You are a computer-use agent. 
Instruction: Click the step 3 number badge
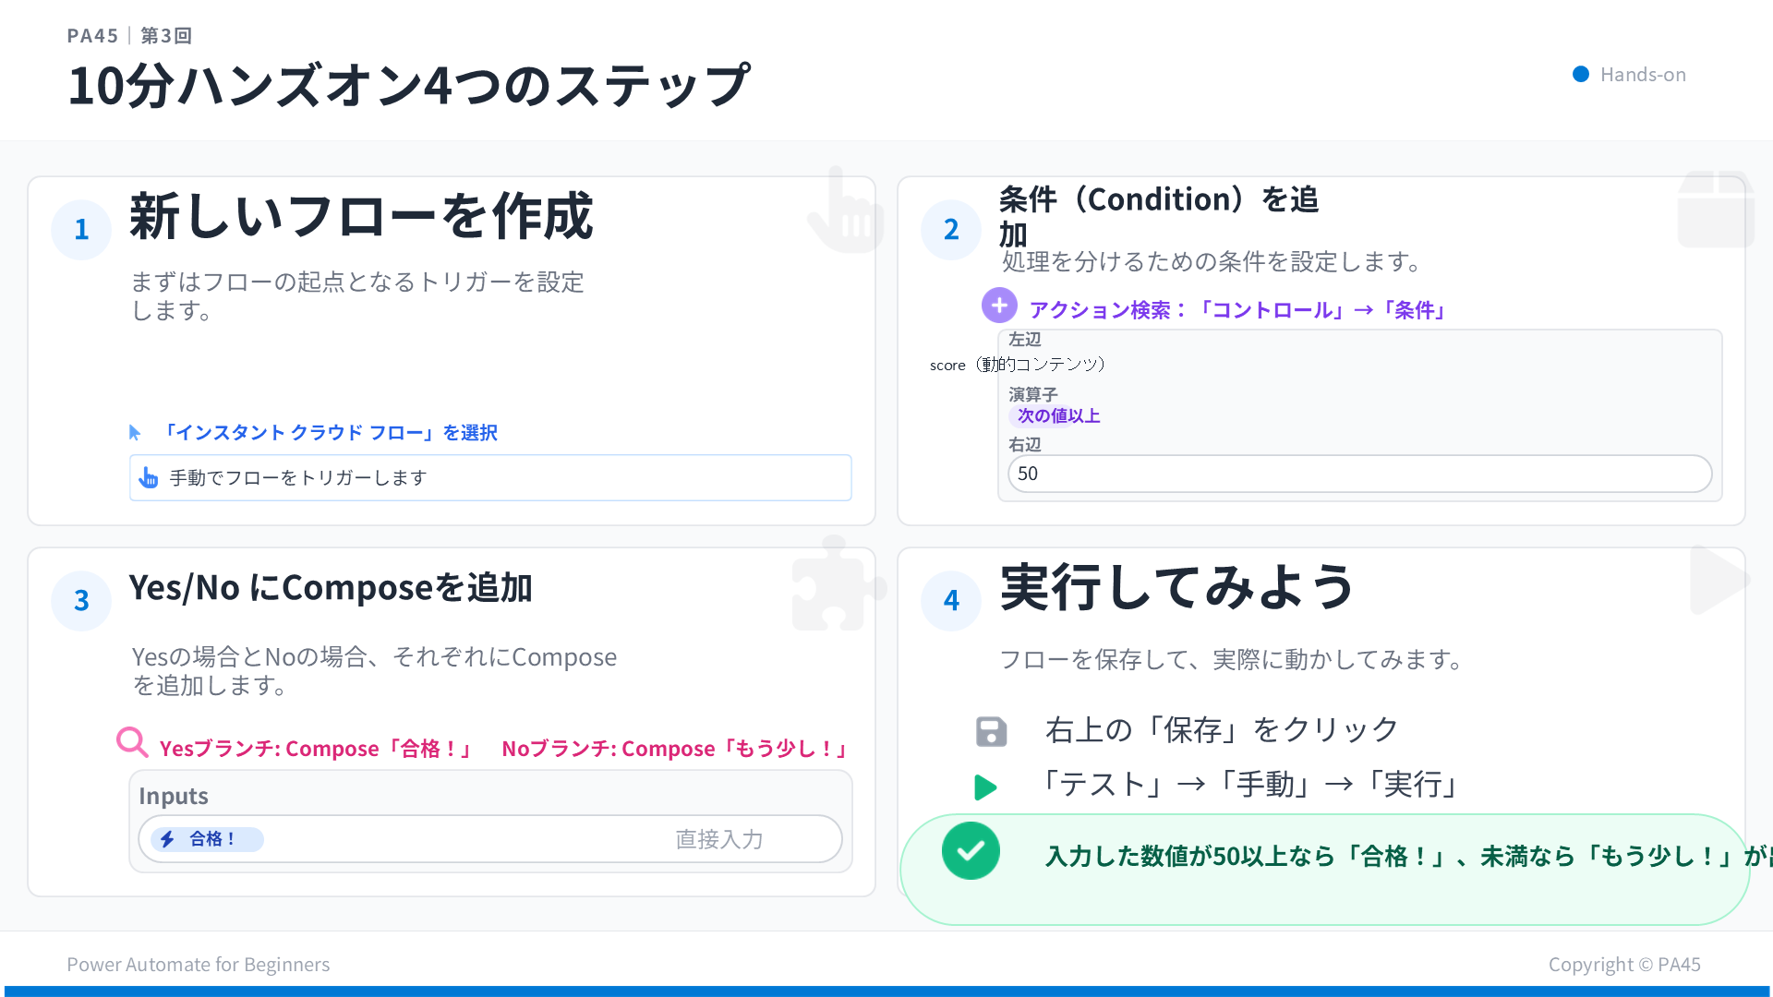81,600
